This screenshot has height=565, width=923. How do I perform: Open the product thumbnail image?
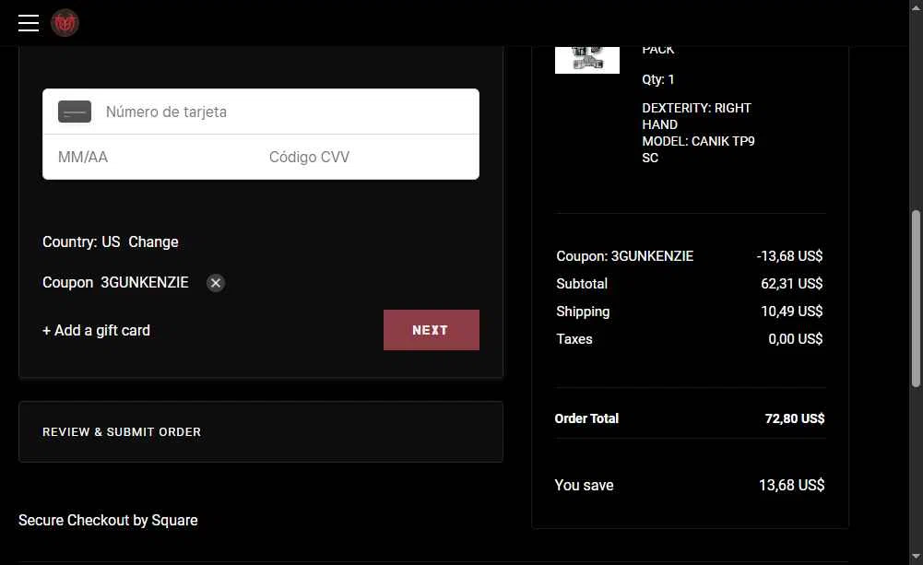click(586, 59)
